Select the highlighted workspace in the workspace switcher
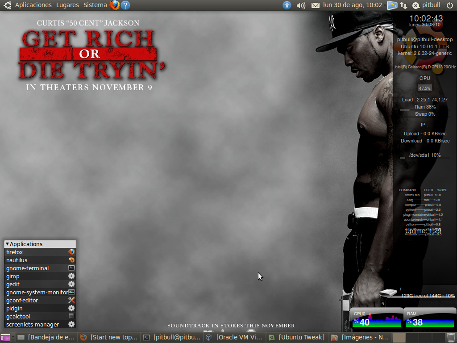 399,338
